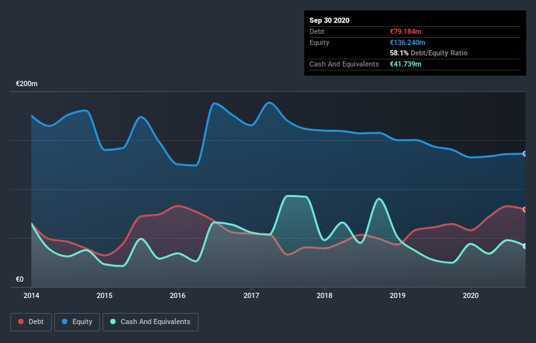Viewport: 536px width, 343px height.
Task: Click the €41.739m cash value
Action: (405, 64)
